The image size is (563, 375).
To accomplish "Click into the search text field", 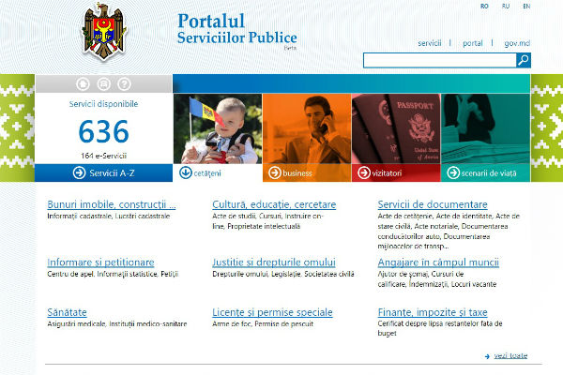I will pyautogui.click(x=438, y=60).
